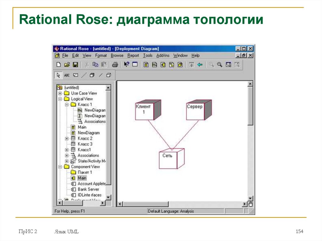Save the model with the floppy disk icon
Screen dimensions: 322x241
[x=75, y=65]
